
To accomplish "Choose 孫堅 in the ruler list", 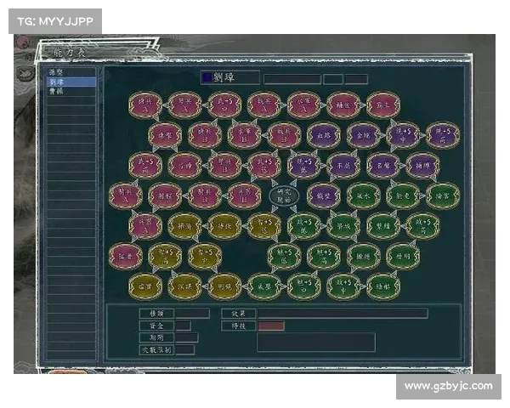I will [x=71, y=72].
